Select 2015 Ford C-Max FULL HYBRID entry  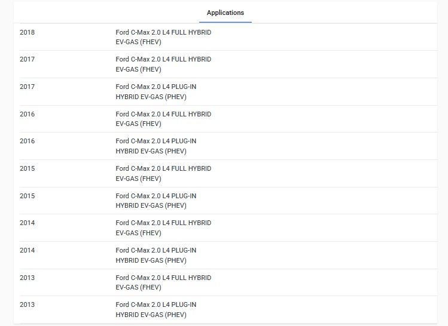pos(163,173)
